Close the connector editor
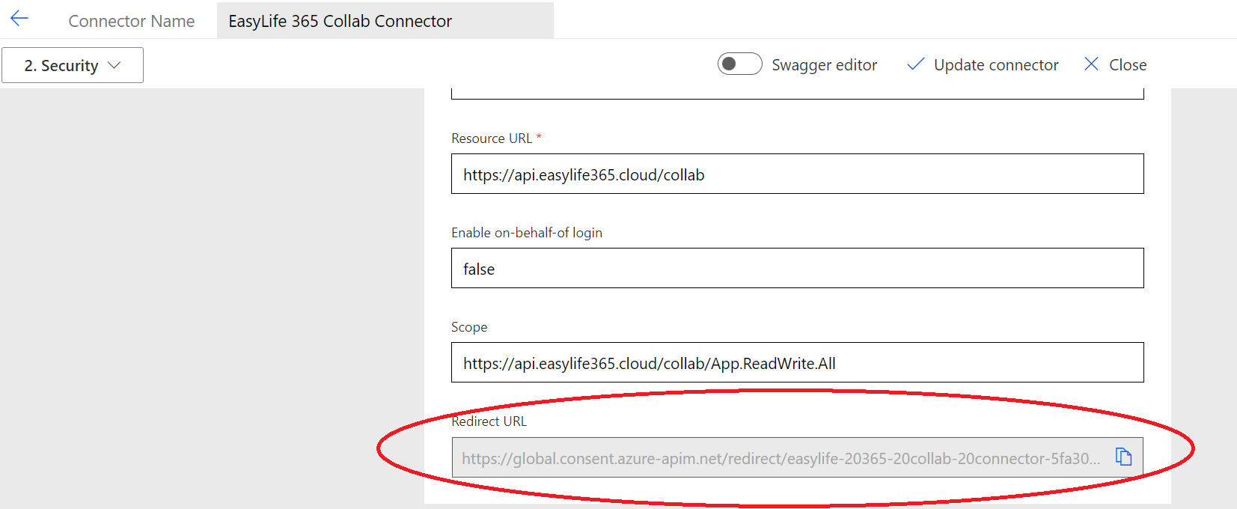Viewport: 1237px width, 509px height. pos(1115,65)
